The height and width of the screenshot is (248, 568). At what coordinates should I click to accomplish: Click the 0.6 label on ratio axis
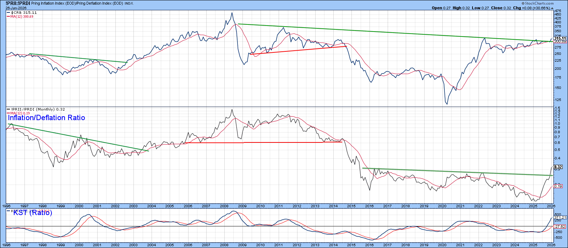tap(557, 143)
